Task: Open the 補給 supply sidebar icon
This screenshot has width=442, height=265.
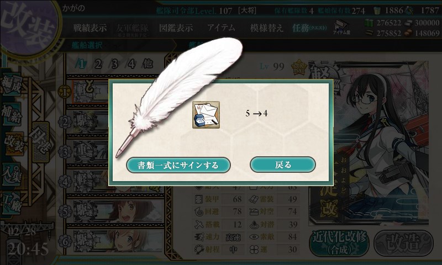Action: (x=11, y=114)
